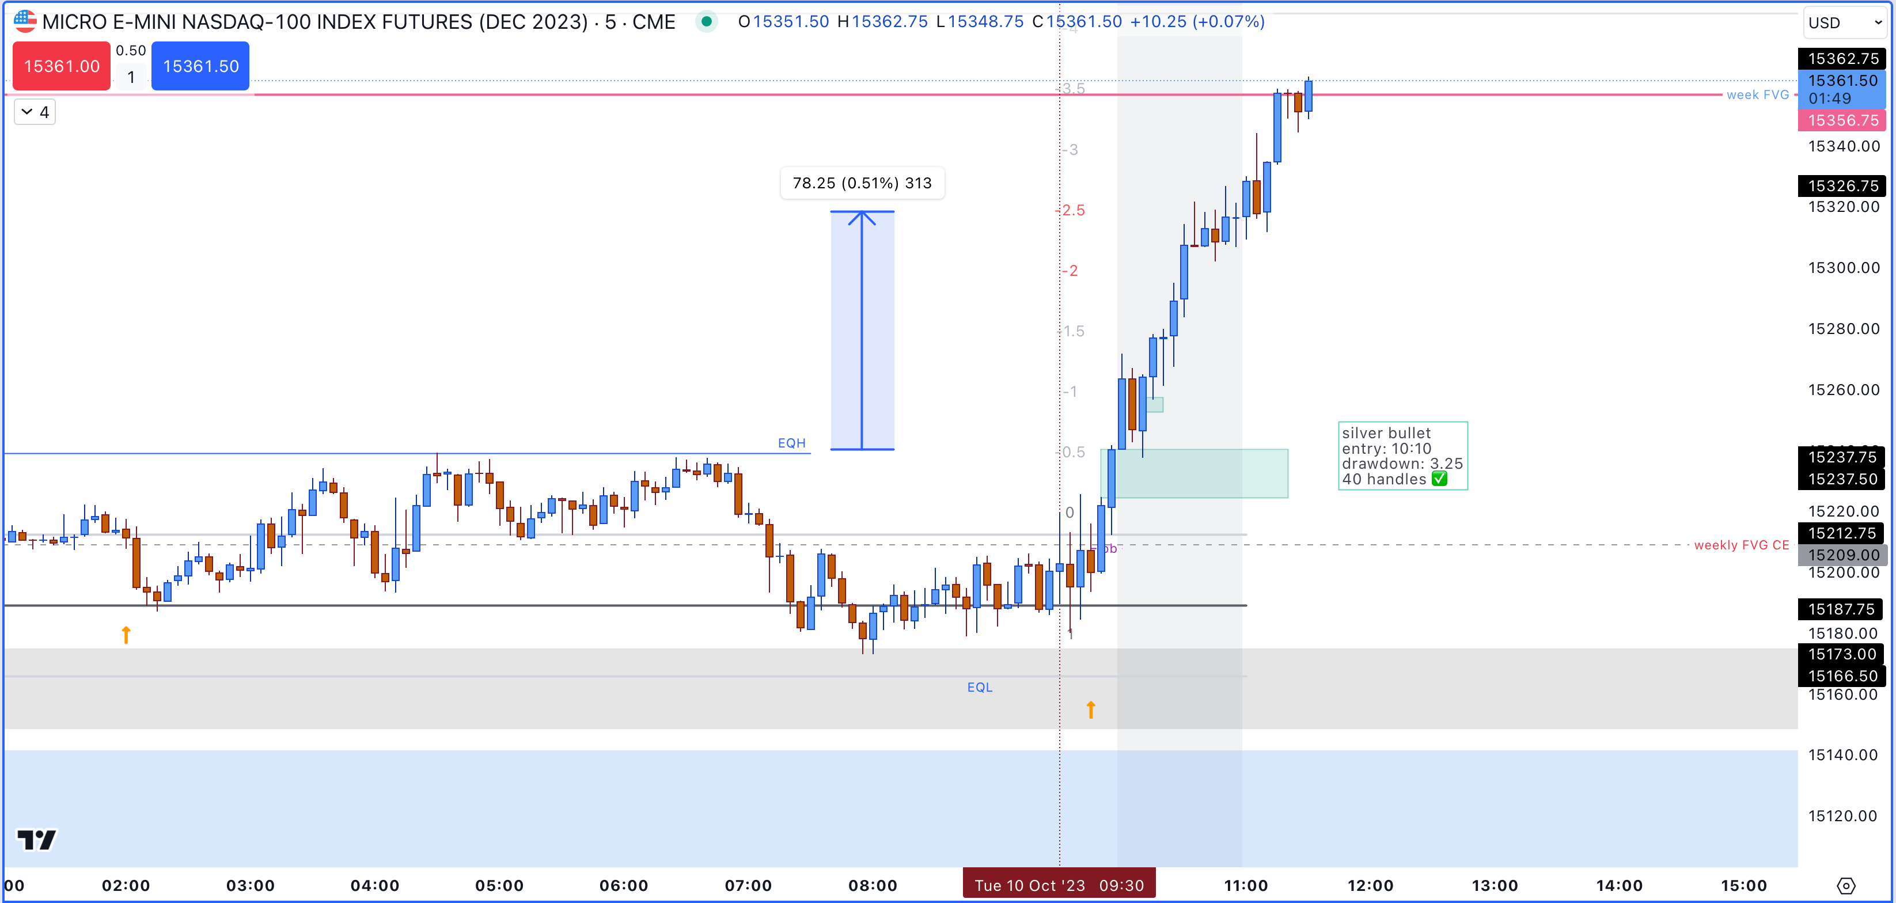Image resolution: width=1896 pixels, height=903 pixels.
Task: Click the 15120.00 price scale value
Action: (x=1844, y=816)
